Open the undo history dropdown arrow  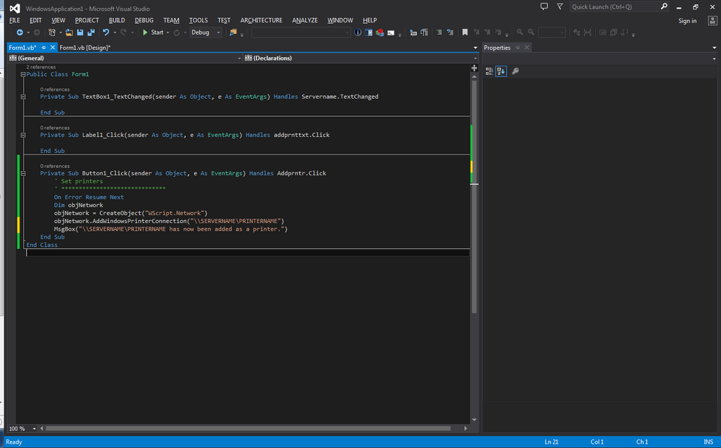point(115,32)
